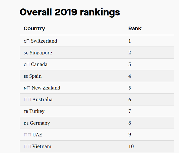The image size is (179, 153).
Task: Click the flag icon beside Canada
Action: 27,65
